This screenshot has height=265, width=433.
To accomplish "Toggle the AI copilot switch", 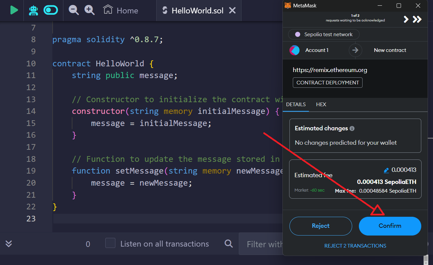I will [51, 10].
